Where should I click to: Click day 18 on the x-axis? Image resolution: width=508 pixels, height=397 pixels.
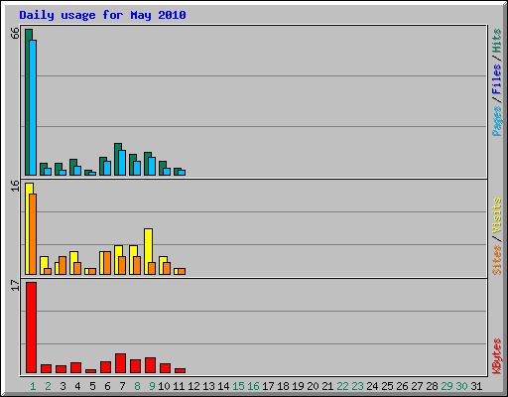pyautogui.click(x=283, y=386)
